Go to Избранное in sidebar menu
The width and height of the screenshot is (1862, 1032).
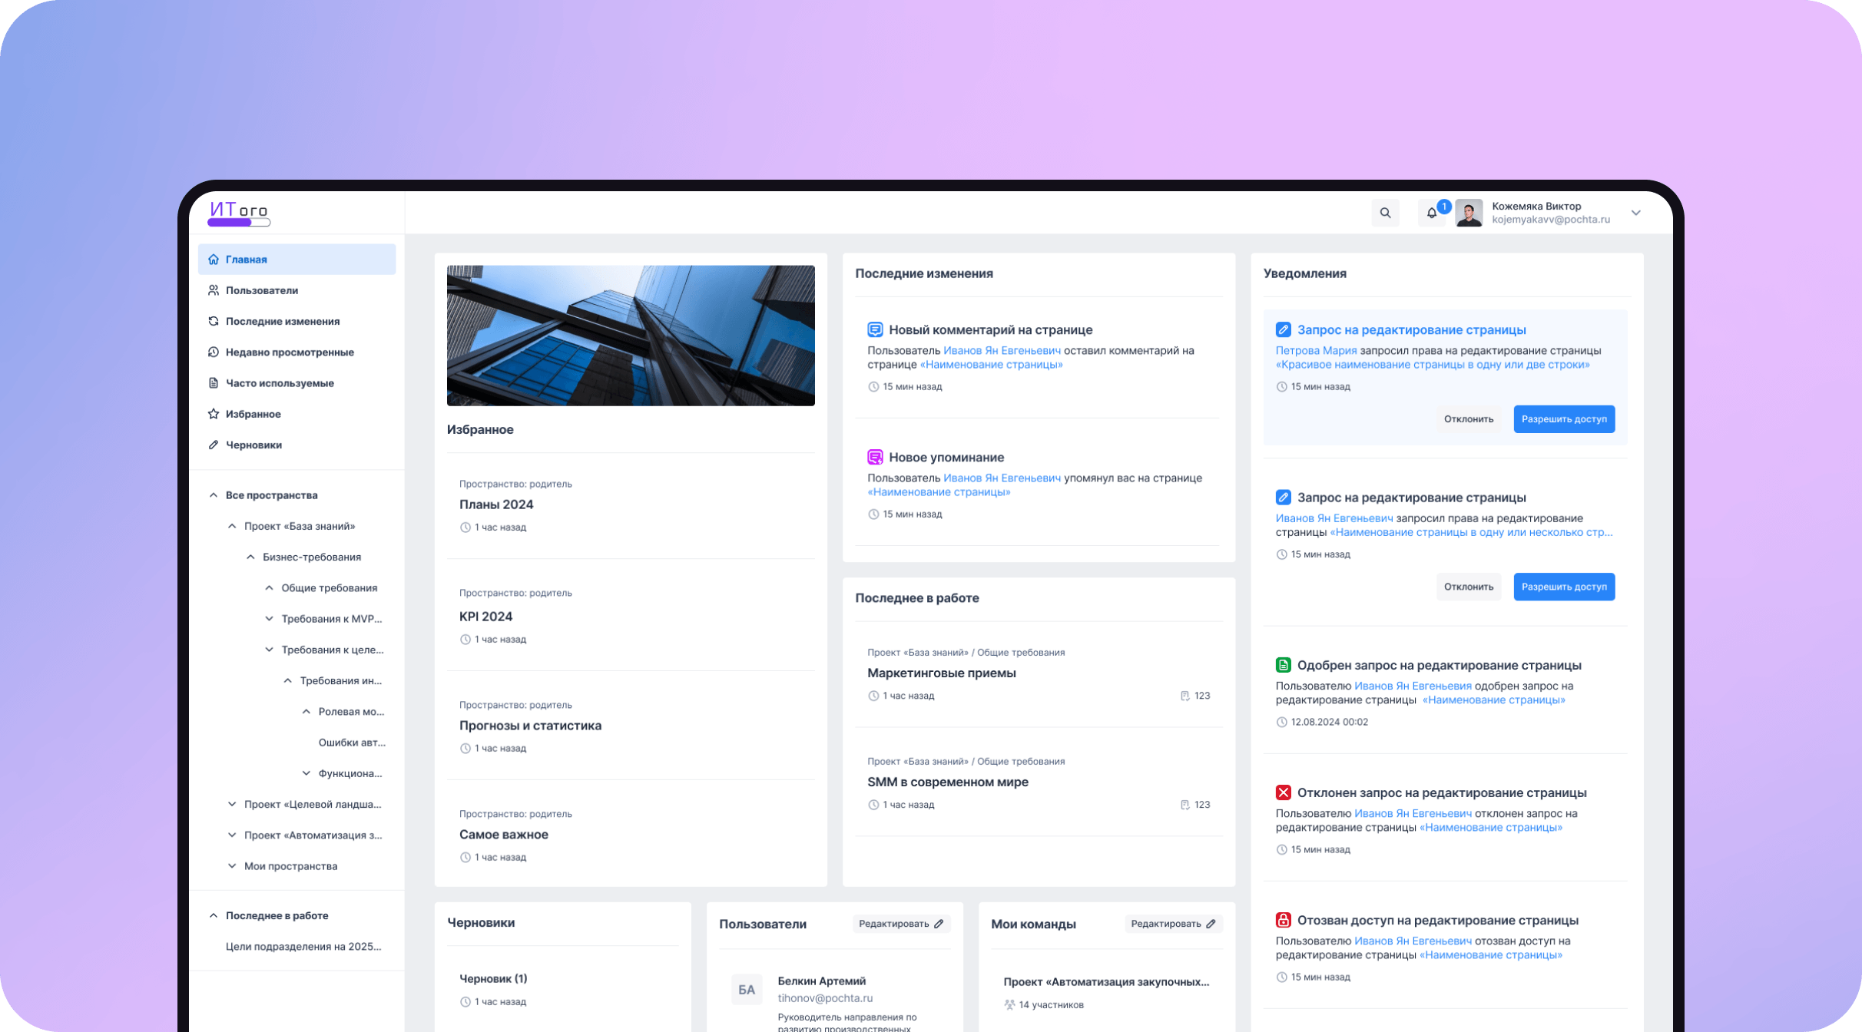[x=253, y=414]
